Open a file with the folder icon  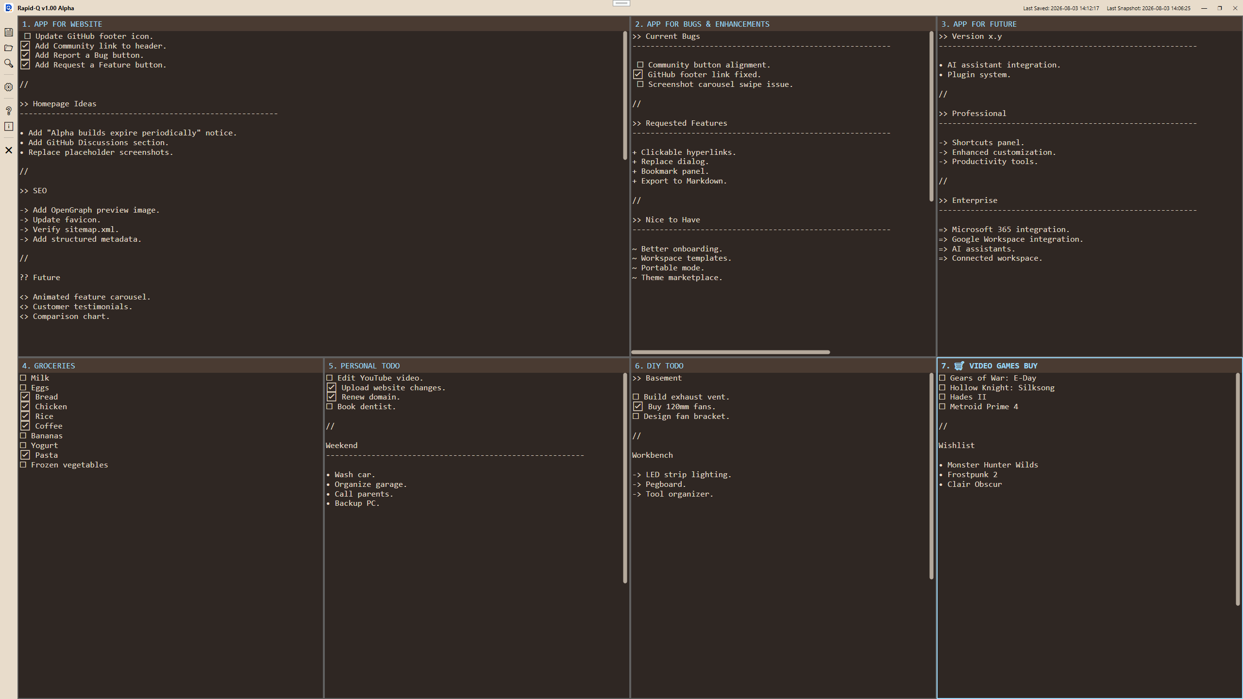click(9, 48)
